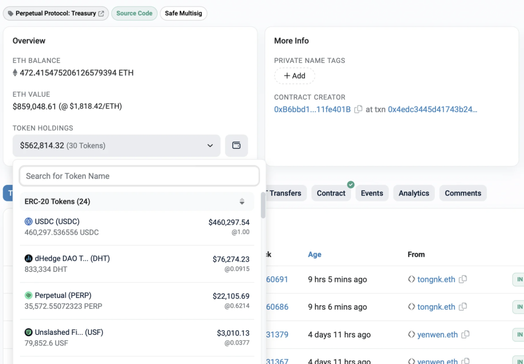Click the $3,010.13 USF value
The image size is (524, 364).
[233, 333]
